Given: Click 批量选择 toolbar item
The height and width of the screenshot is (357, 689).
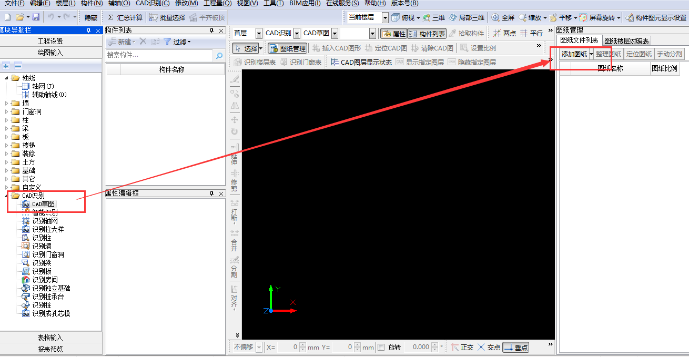Looking at the screenshot, I should (x=167, y=17).
